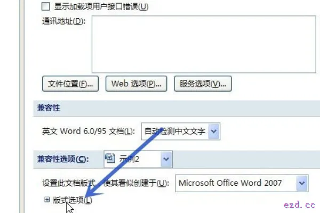Click the 显示加载项用户接口错误(U) label text
The width and height of the screenshot is (320, 213).
coord(101,7)
